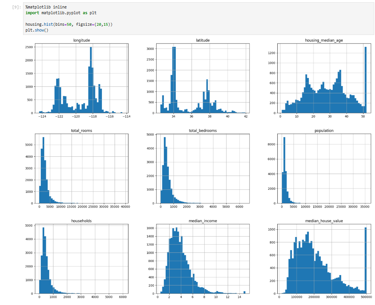
Task: Click the tallest bar in the latitude histogram
Action: [x=174, y=80]
